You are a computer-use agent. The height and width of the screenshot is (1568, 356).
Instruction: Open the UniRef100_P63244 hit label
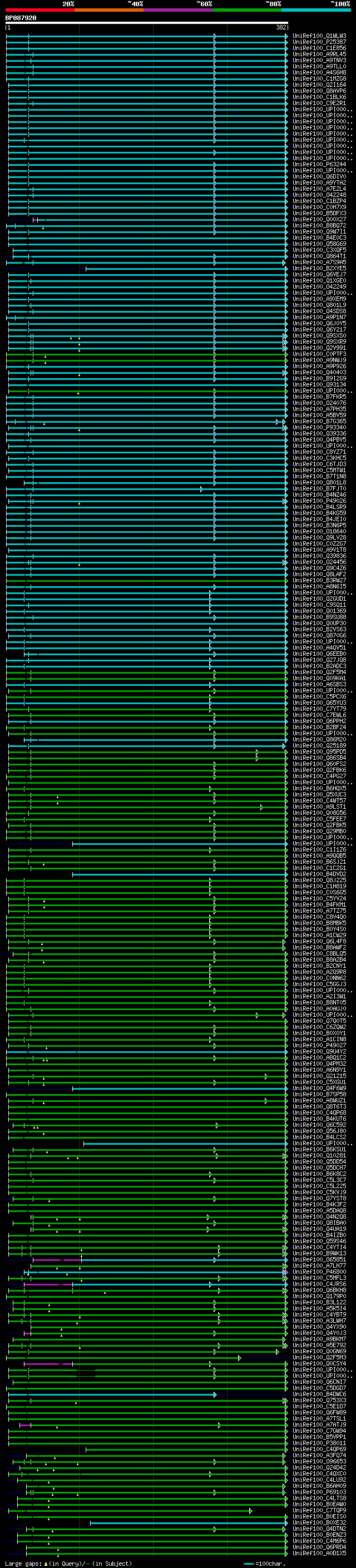pos(319,164)
